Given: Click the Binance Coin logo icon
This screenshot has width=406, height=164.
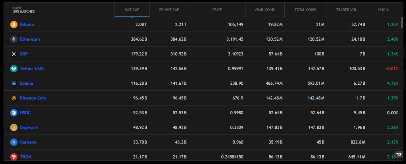Looking at the screenshot, I should coord(14,98).
